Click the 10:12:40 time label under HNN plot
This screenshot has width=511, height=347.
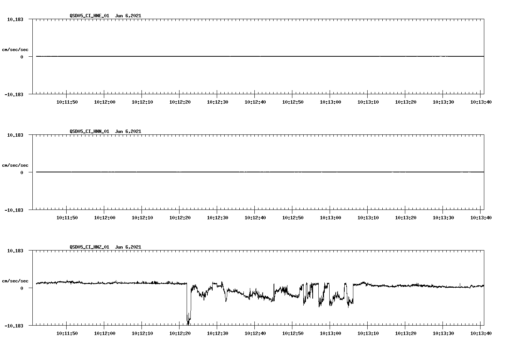click(255, 218)
